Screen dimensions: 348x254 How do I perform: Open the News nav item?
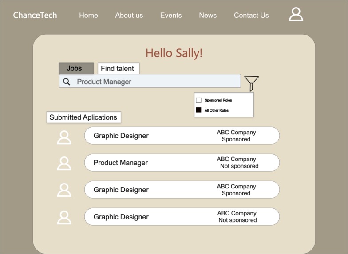tap(208, 15)
